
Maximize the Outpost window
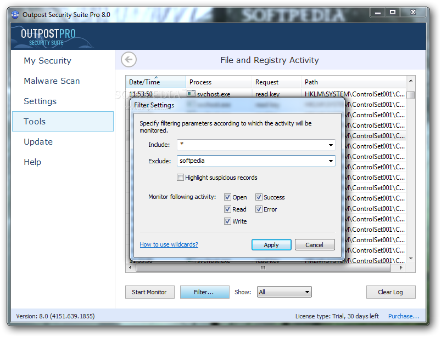point(393,13)
